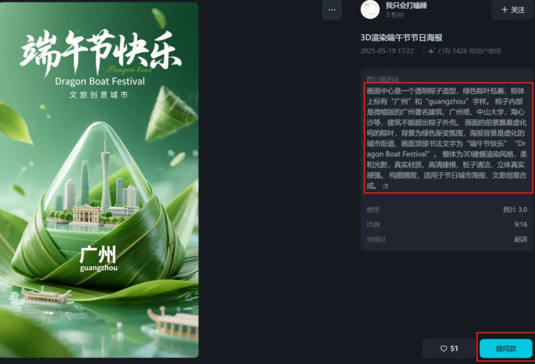Select the 9:16 ratio value
This screenshot has height=364, width=535.
click(520, 224)
